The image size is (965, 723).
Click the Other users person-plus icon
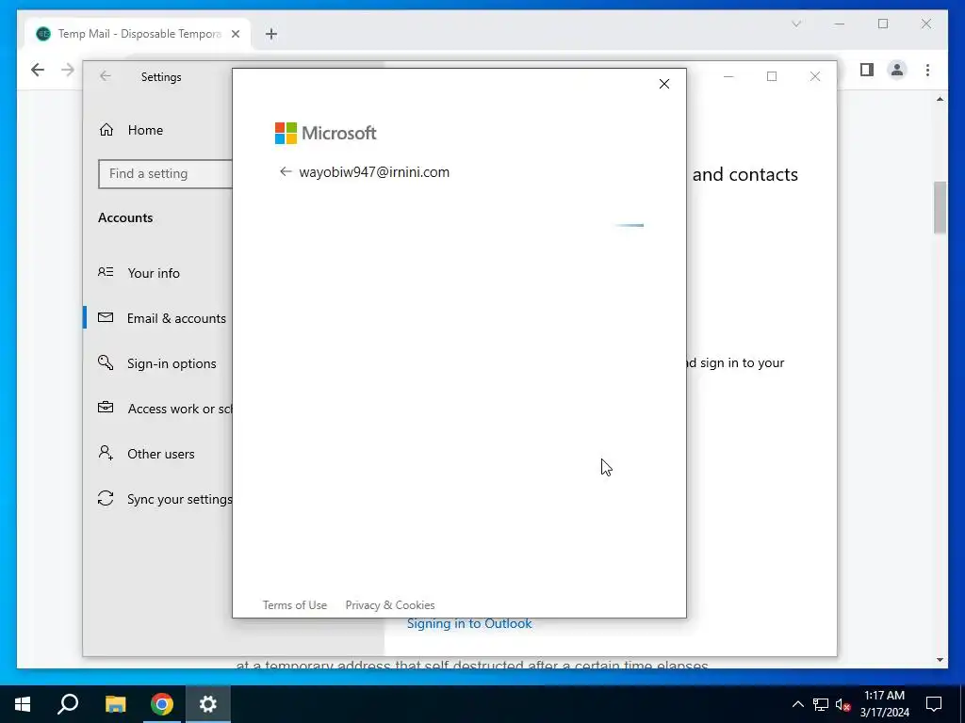click(106, 453)
